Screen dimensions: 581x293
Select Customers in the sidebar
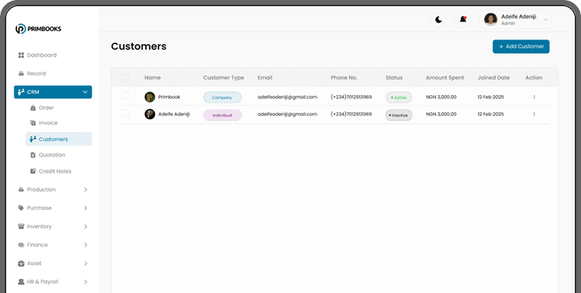[59, 140]
